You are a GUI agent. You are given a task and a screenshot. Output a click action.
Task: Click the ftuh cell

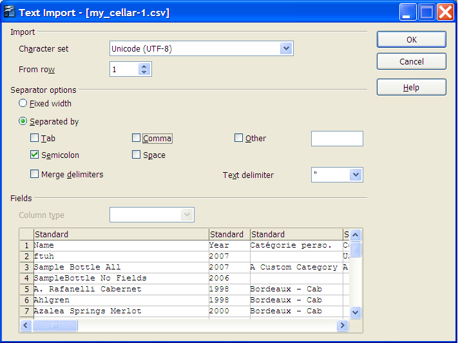point(122,257)
